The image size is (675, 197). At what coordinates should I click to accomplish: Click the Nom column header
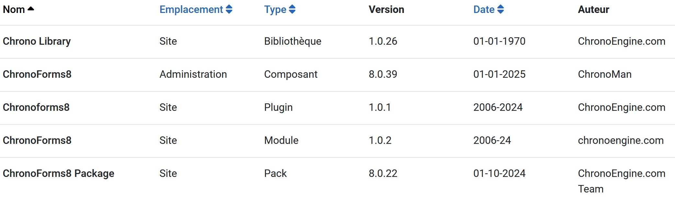point(14,9)
